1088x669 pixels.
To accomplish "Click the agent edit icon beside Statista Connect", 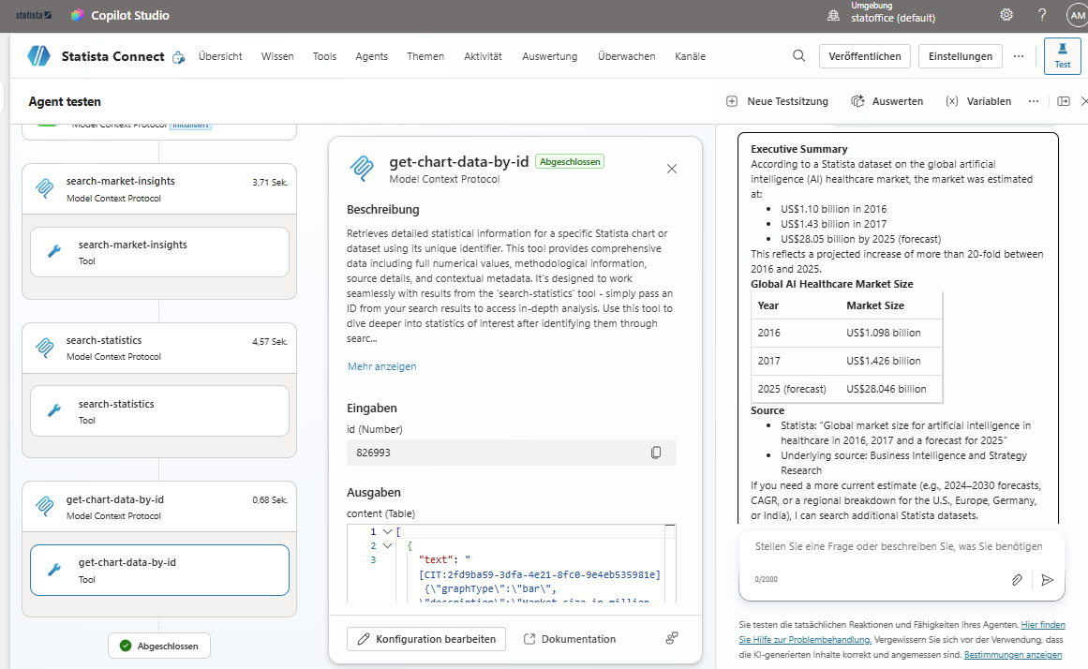I will 178,57.
